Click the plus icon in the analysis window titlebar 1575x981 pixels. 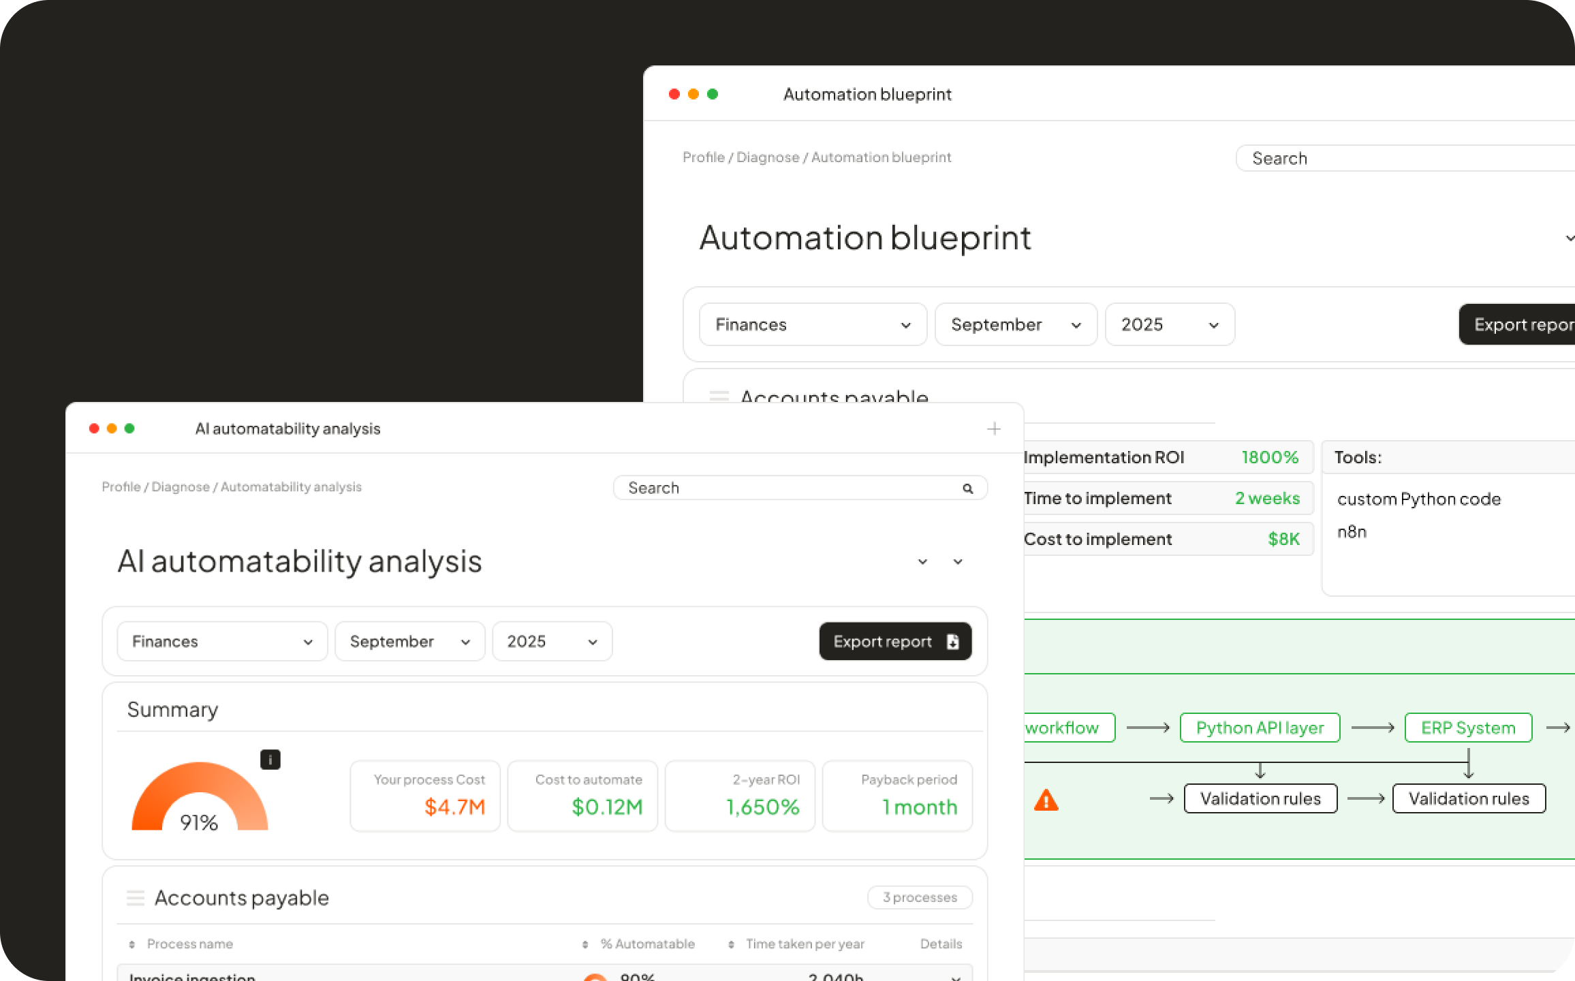[994, 429]
